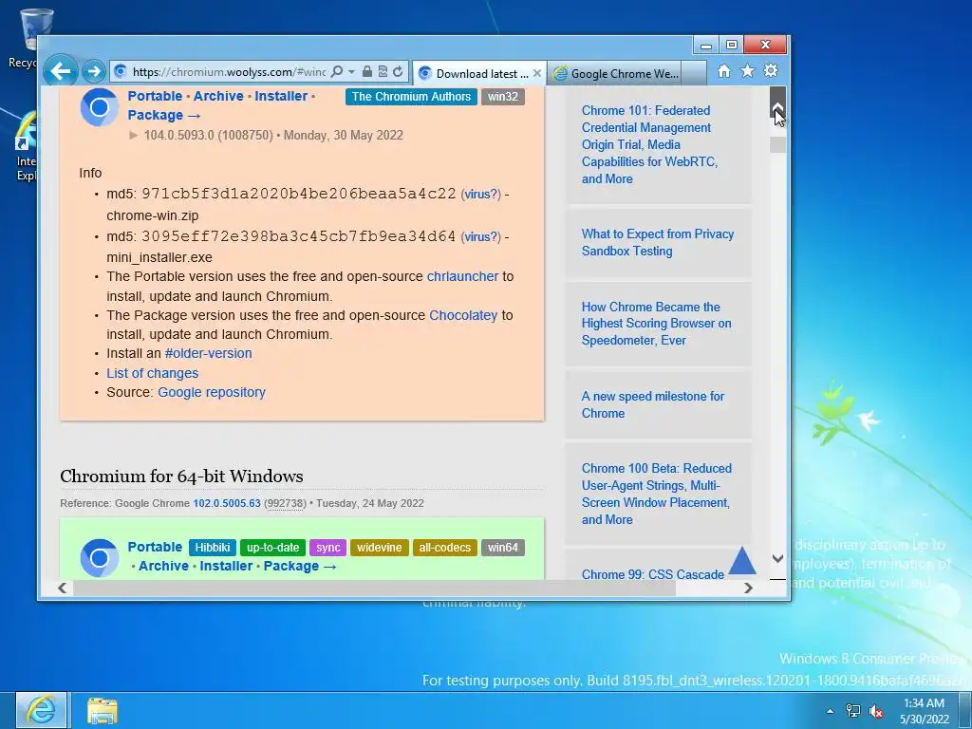Open the win32 Package link
Screen dimensions: 972x729
(x=164, y=115)
